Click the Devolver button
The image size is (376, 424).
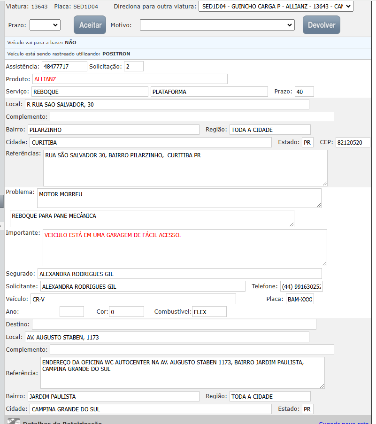tap(321, 25)
